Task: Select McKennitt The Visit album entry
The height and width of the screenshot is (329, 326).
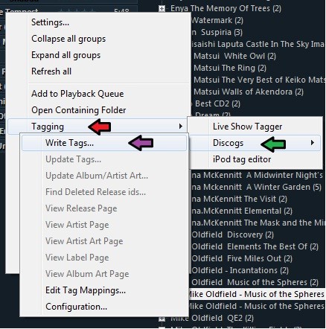Action: point(239,199)
